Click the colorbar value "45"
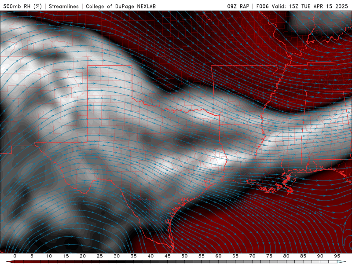This screenshot has height=264, width=352. (x=168, y=256)
